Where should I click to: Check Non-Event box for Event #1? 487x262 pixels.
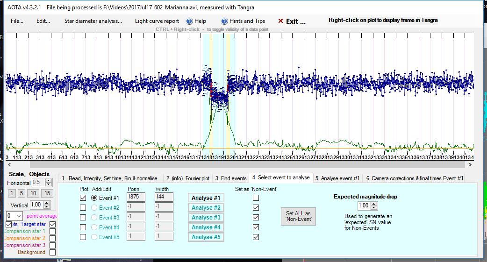256,198
